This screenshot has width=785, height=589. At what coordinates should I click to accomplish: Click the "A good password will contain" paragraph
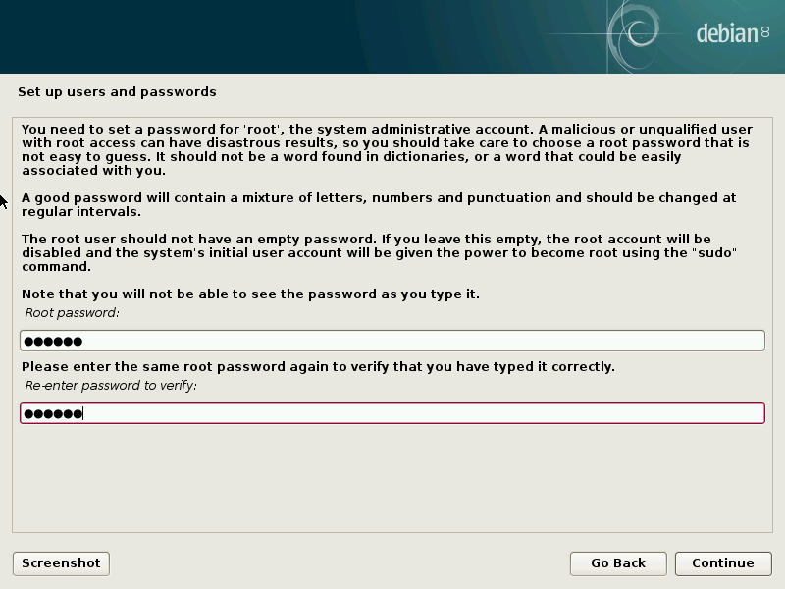379,204
